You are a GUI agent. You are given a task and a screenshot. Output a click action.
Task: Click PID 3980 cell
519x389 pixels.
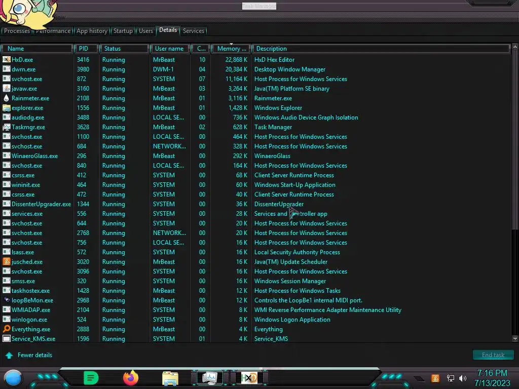(83, 69)
